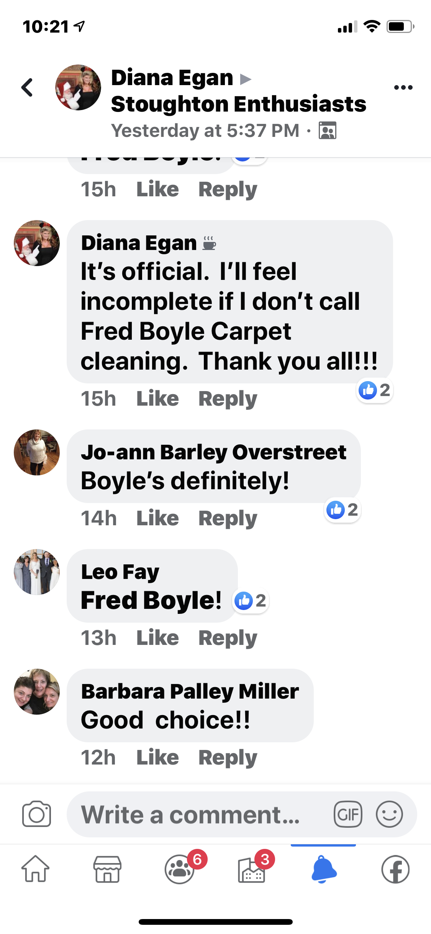View the reactions on Diana Egan's comment

[374, 390]
